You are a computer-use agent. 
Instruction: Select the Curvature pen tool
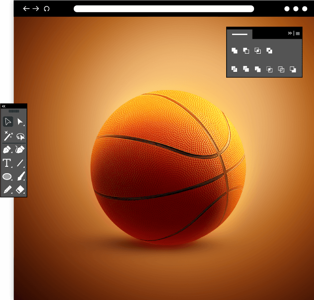point(20,150)
